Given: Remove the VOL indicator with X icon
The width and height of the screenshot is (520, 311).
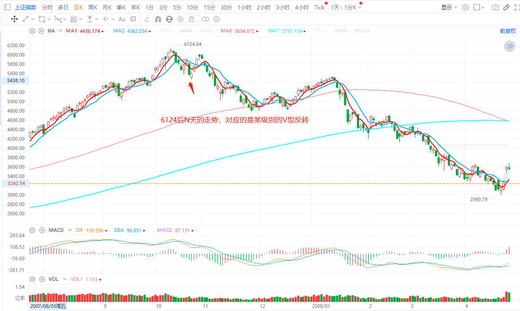Looking at the screenshot, I should [41, 279].
